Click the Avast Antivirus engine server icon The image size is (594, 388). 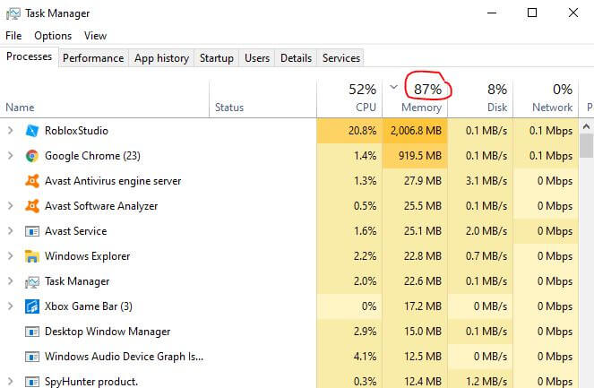coord(32,181)
